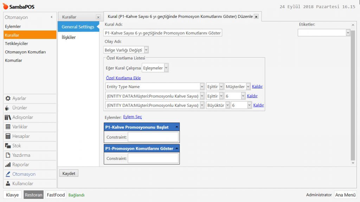Open Adisyonlar via its books icon
360x202 pixels.
[8, 117]
